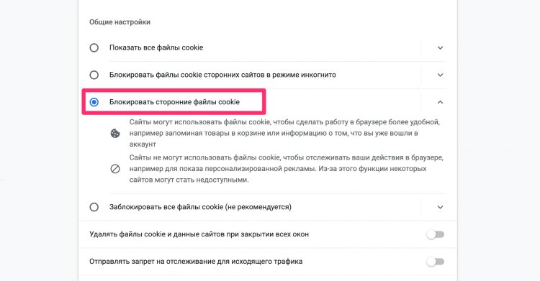Click the 'Удалять файлы cookie и данные сайтов' row label

199,234
